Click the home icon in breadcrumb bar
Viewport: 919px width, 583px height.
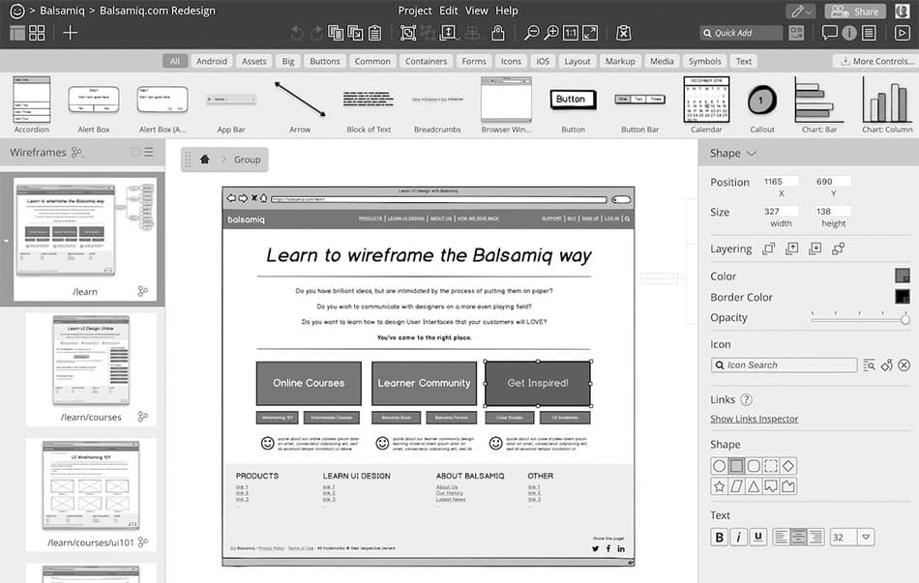tap(204, 160)
